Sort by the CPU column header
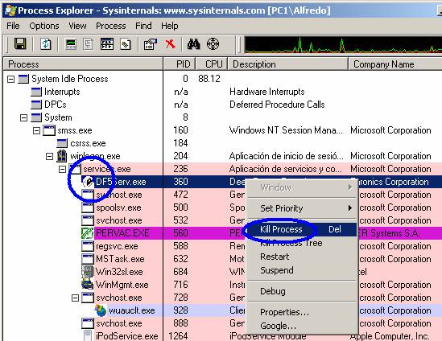This screenshot has height=341, width=442. 212,64
